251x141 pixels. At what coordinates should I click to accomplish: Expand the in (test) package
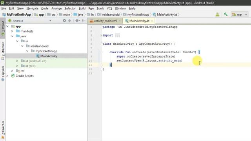coord(17,66)
